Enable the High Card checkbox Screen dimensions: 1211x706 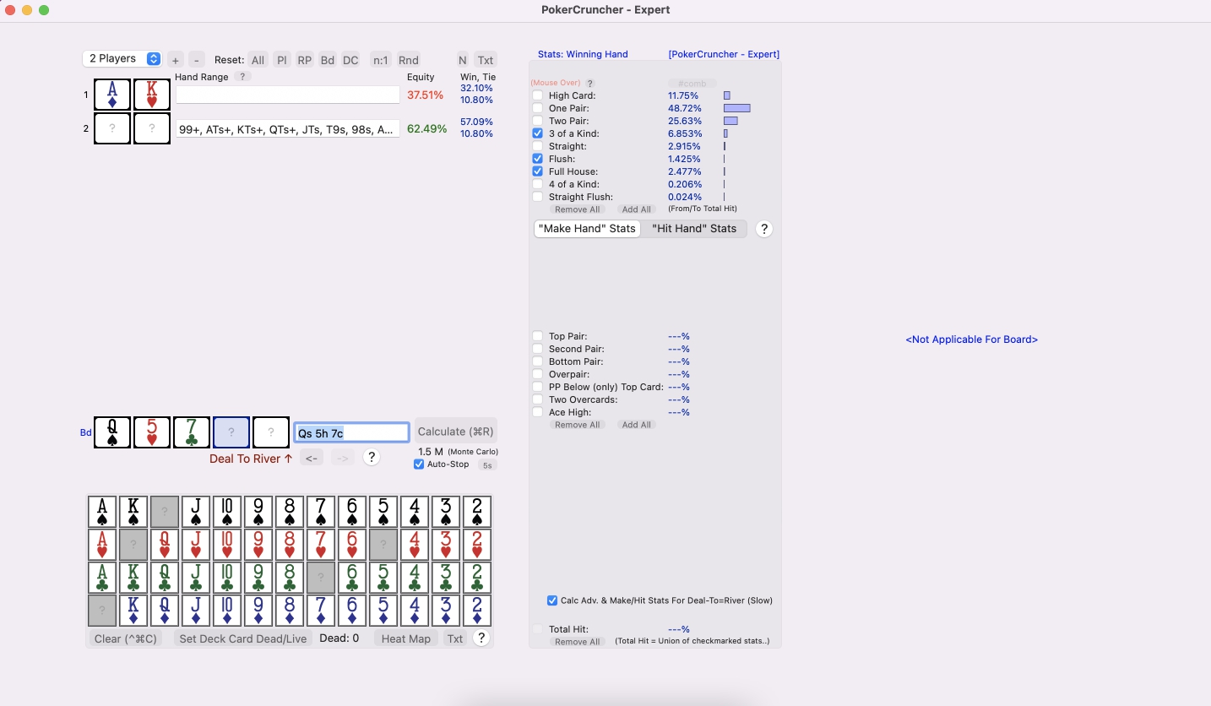point(538,95)
